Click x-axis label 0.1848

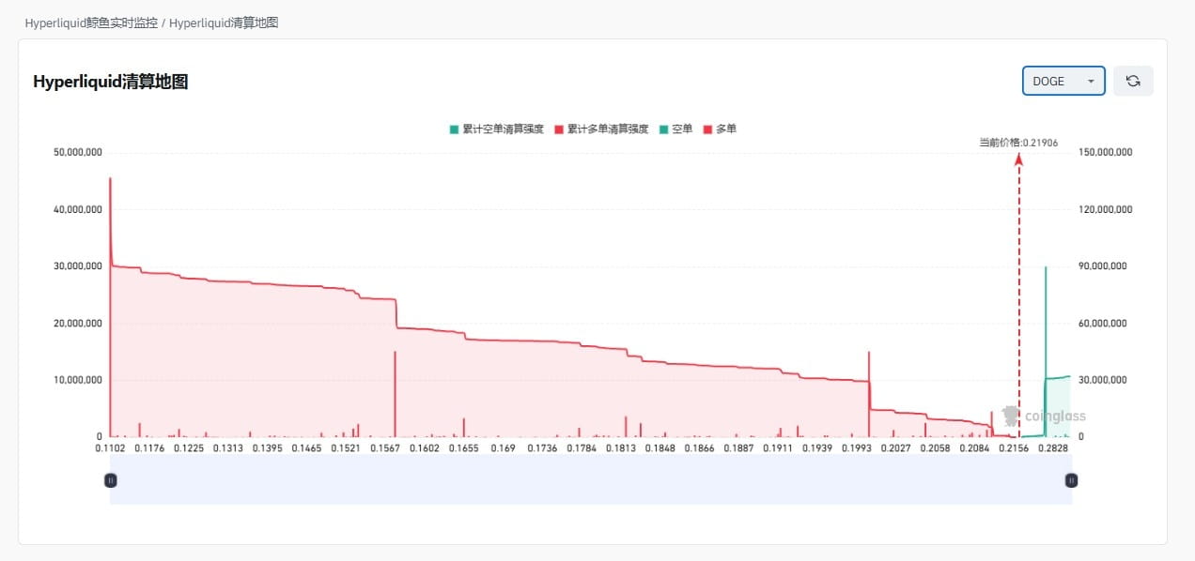click(660, 449)
